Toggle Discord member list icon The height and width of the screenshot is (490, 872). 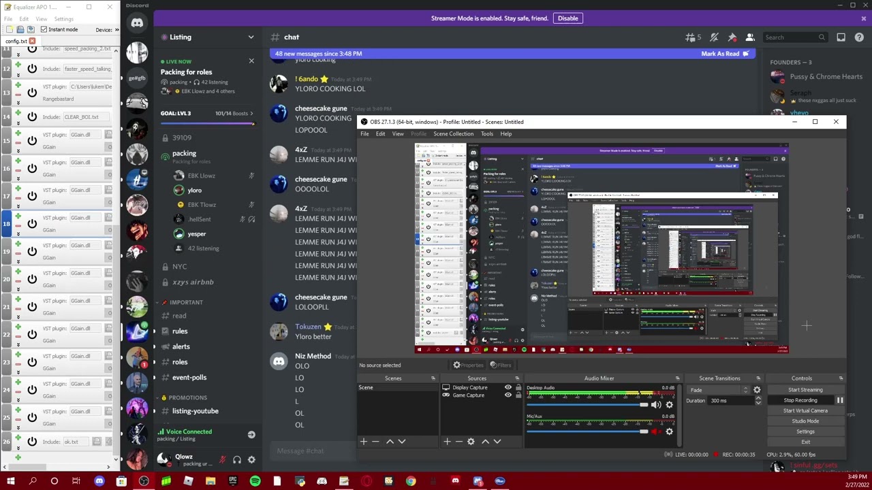(750, 37)
